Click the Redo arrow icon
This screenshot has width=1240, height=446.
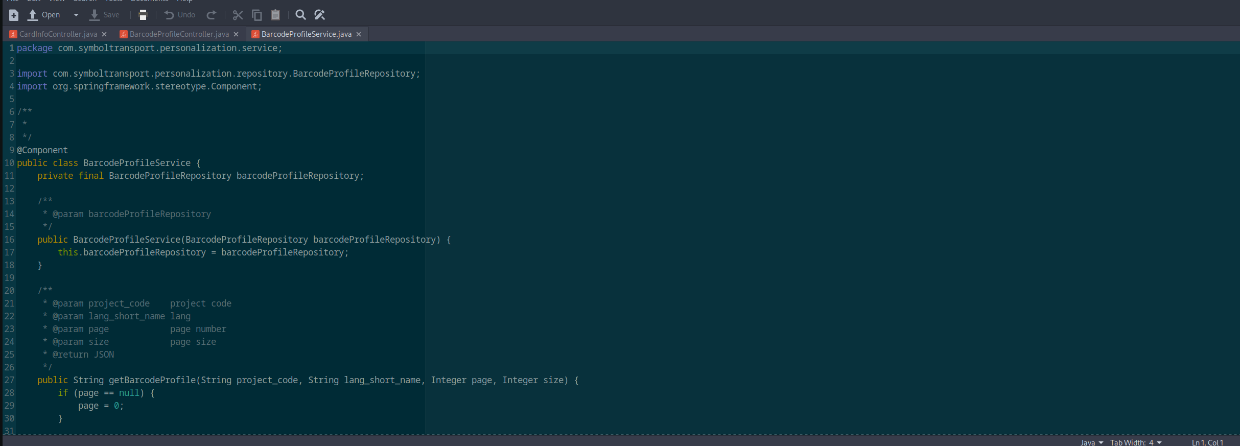coord(211,15)
